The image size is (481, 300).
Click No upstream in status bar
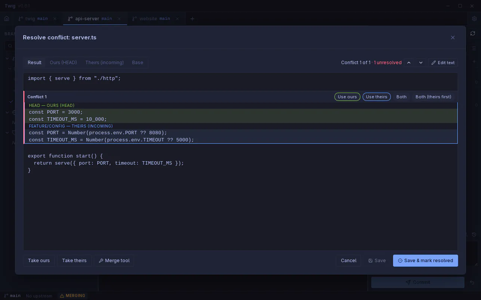[39, 296]
